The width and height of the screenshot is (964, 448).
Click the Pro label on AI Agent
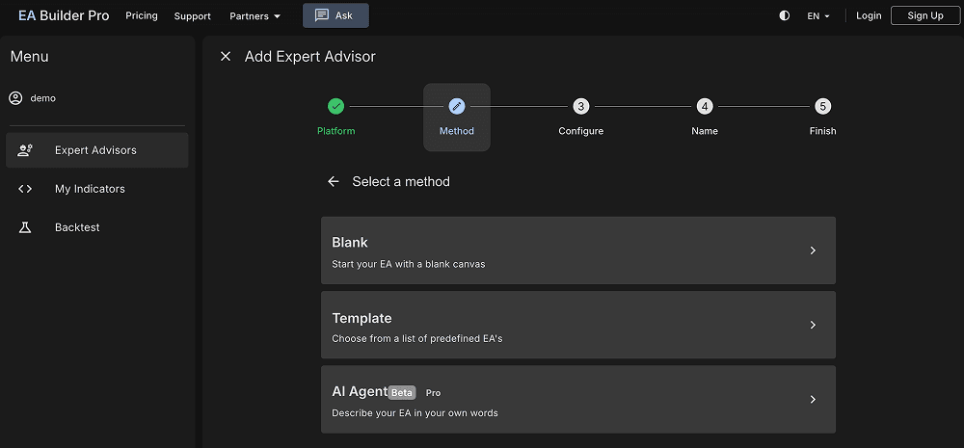433,393
